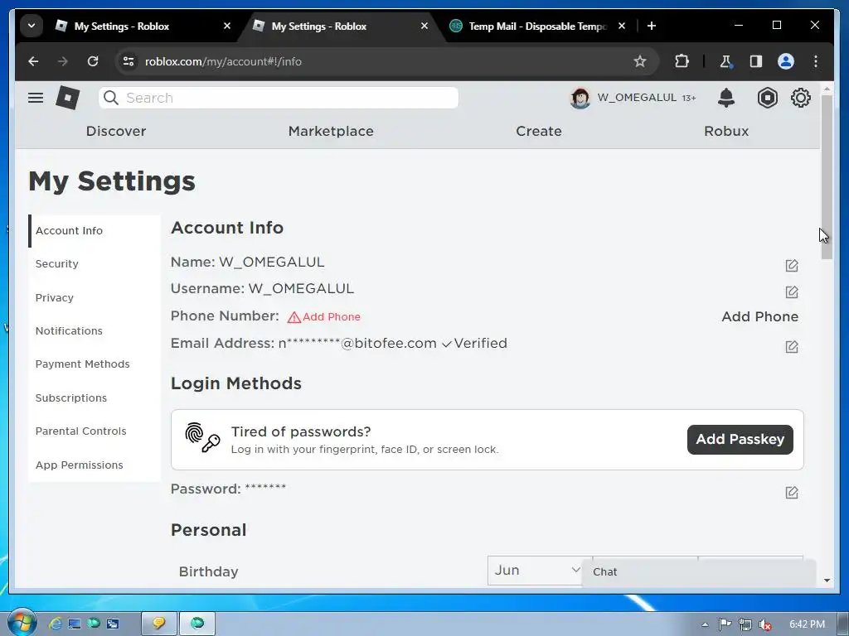The image size is (849, 636).
Task: Close the Temp Mail tab
Action: tap(622, 26)
